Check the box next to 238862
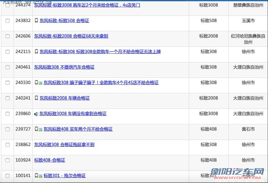 point(7,145)
